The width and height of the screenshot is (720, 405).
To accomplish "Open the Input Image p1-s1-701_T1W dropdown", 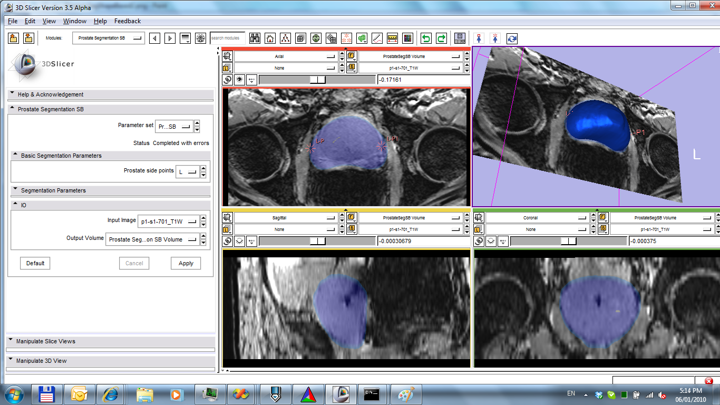I will click(169, 222).
